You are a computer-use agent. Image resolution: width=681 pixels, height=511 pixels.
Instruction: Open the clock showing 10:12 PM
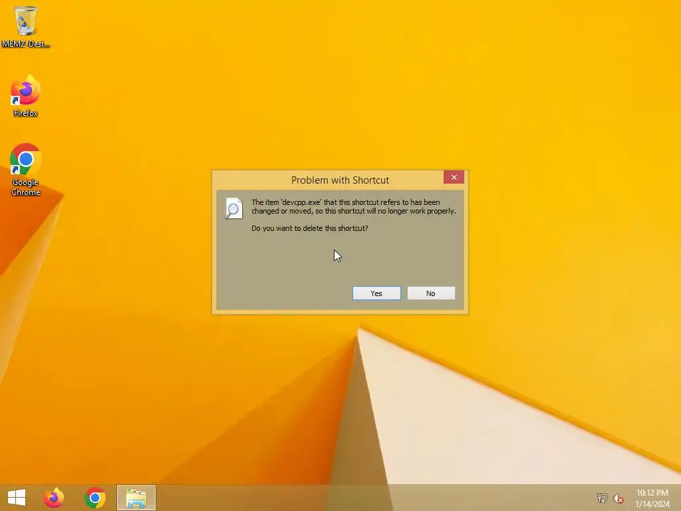click(652, 498)
